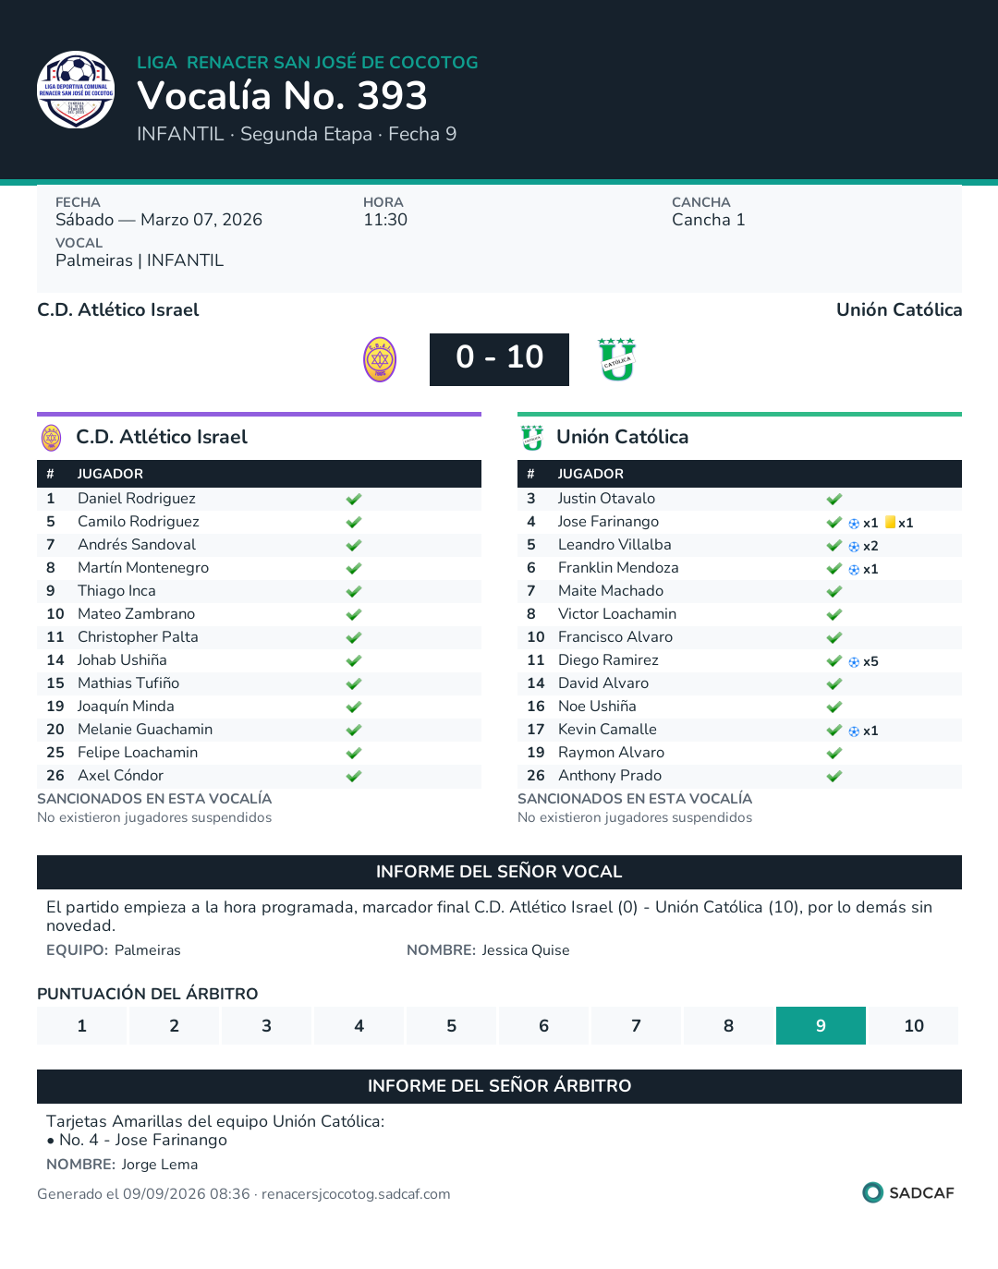Click the INFORME DEL SEÑOR ÁRBITRO header
Viewport: 998px width, 1269px height.
[x=499, y=1086]
